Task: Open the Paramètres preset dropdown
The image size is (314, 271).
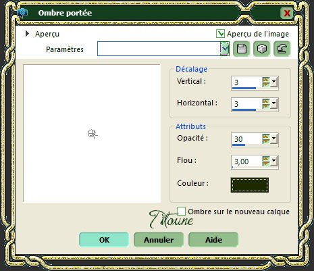Action: point(225,49)
